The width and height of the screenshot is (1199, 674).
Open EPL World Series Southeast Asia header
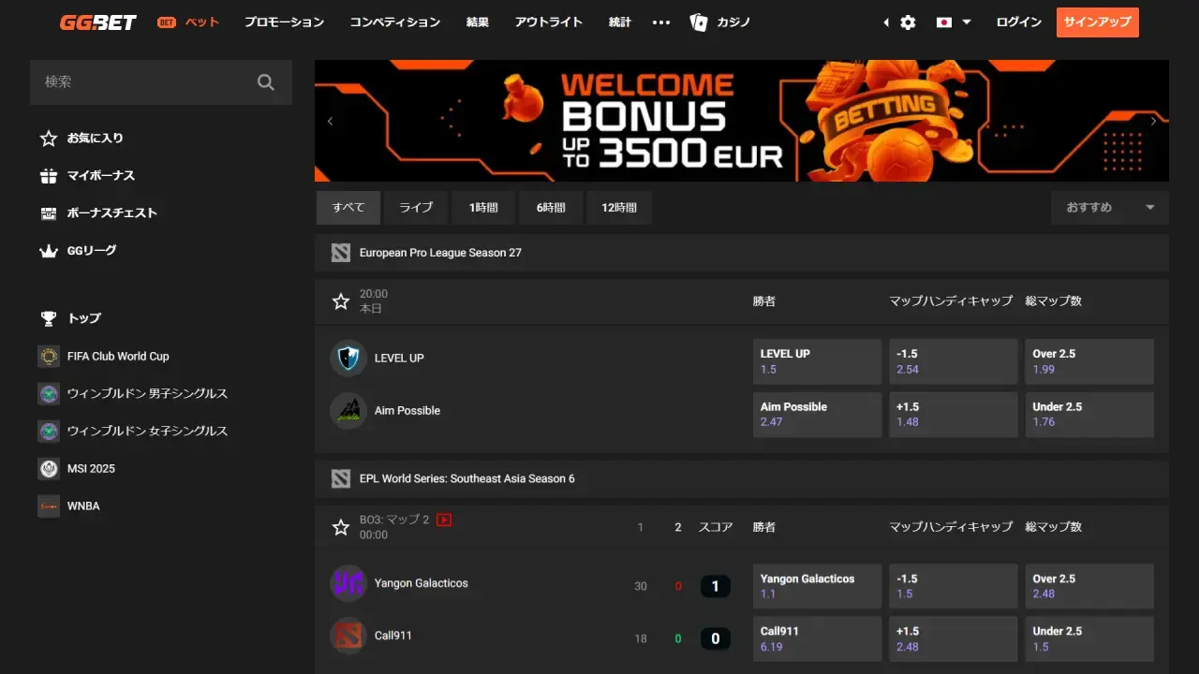tap(742, 479)
